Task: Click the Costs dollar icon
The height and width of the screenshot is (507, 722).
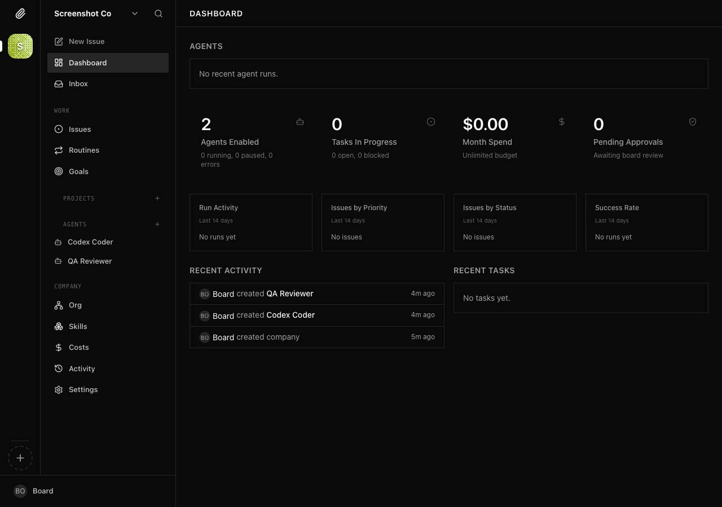Action: tap(59, 348)
